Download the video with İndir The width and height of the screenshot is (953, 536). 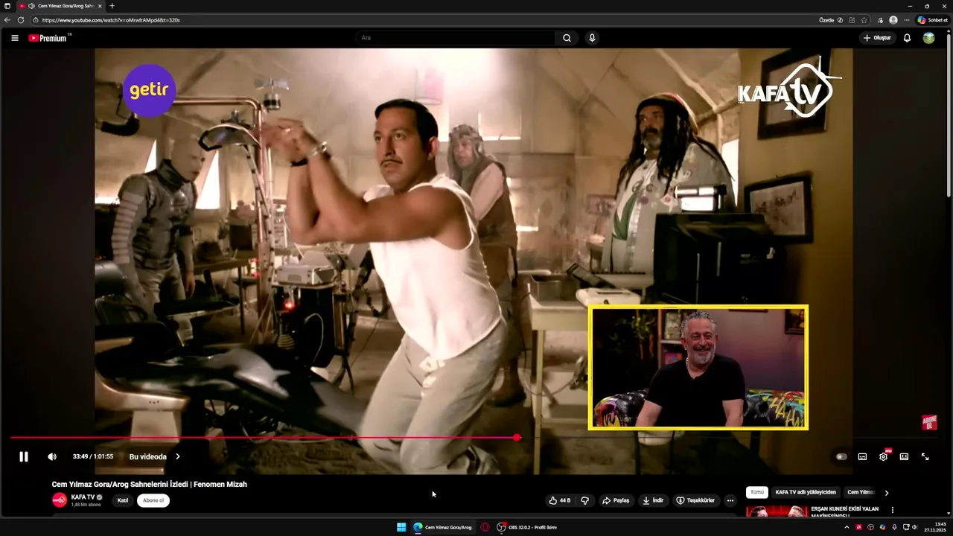click(x=653, y=500)
